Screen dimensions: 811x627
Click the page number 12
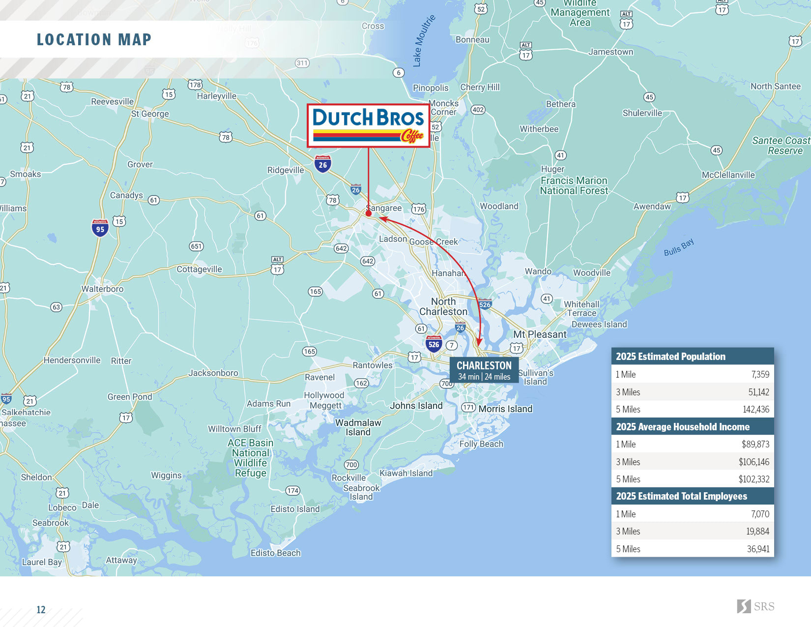point(41,610)
